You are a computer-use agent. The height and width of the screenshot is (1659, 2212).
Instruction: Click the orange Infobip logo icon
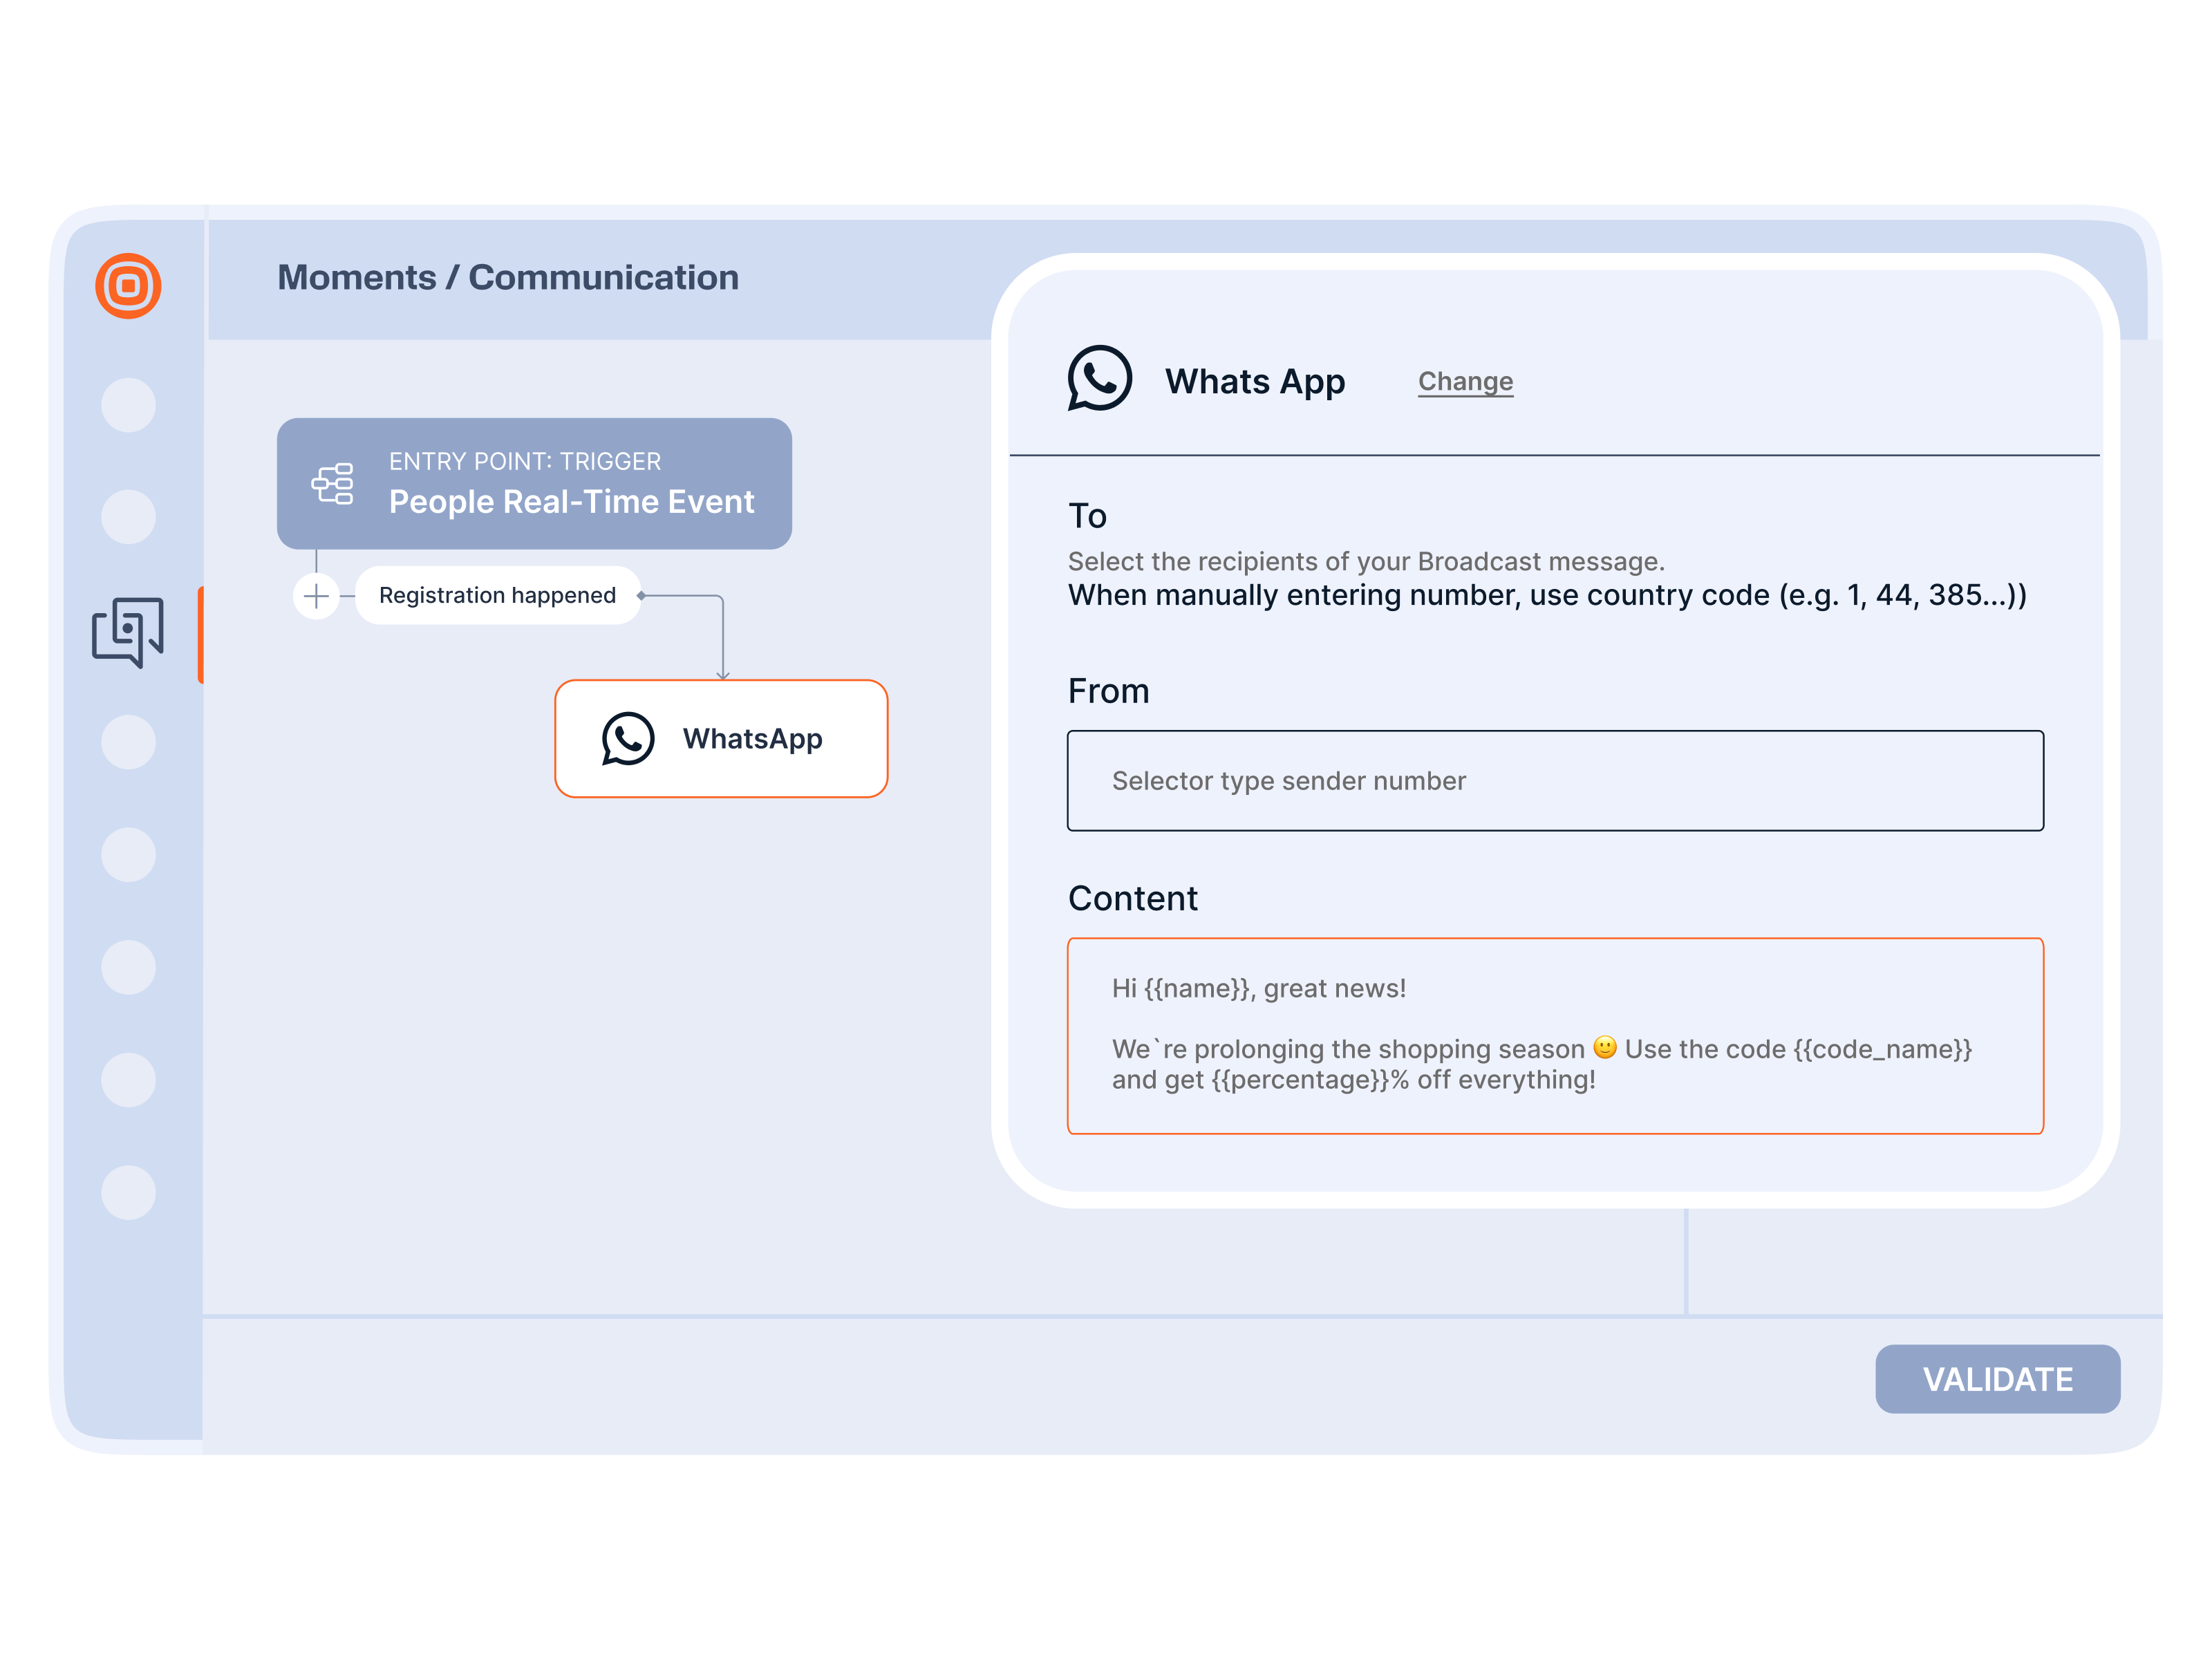(x=128, y=286)
